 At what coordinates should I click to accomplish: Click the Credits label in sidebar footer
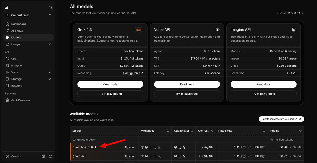(x=16, y=156)
